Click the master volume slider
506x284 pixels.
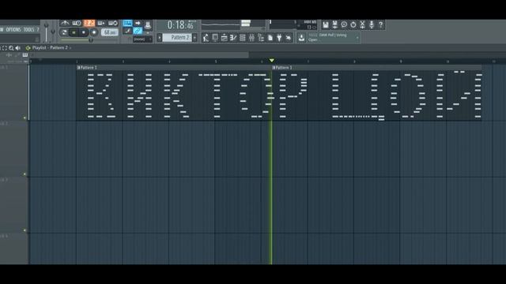tap(47, 32)
